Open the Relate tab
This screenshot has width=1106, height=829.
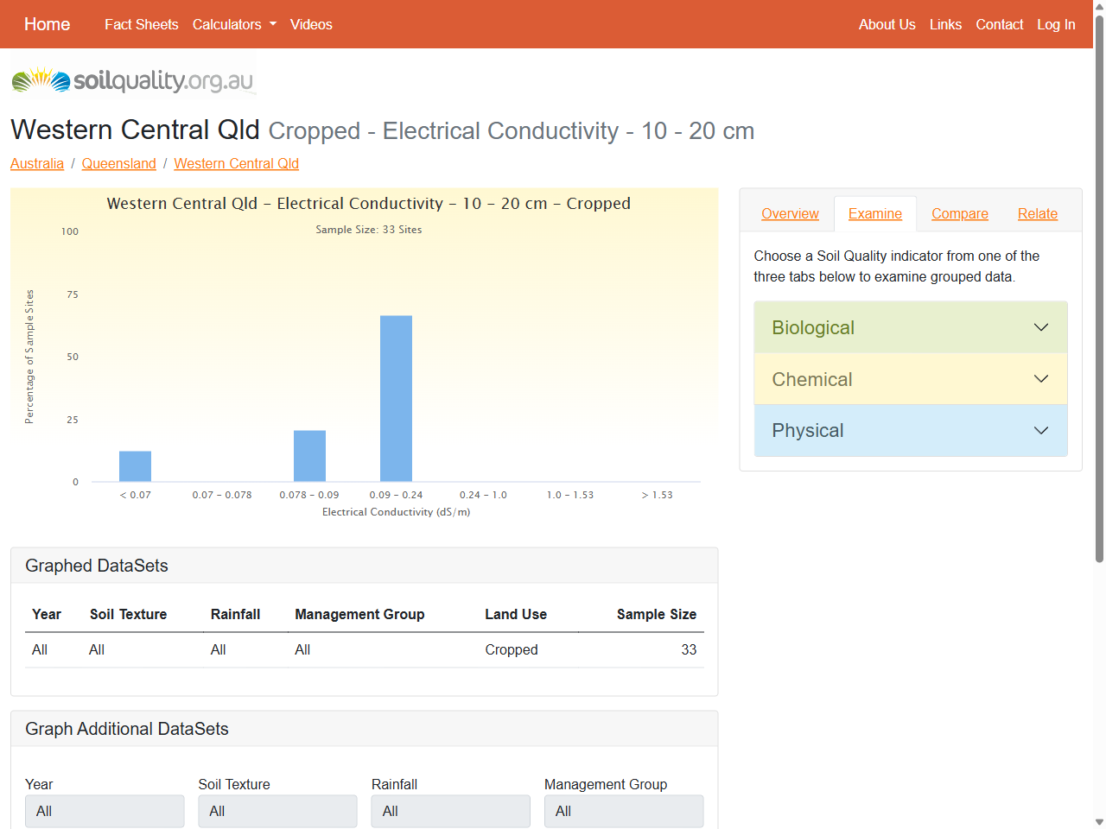tap(1037, 214)
